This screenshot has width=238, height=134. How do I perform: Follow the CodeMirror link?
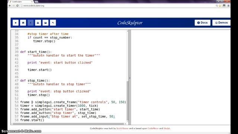(x=153, y=128)
